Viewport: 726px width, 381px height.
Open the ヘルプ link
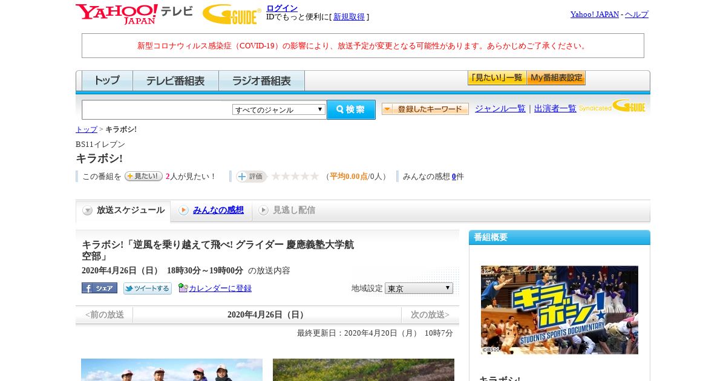coord(636,14)
